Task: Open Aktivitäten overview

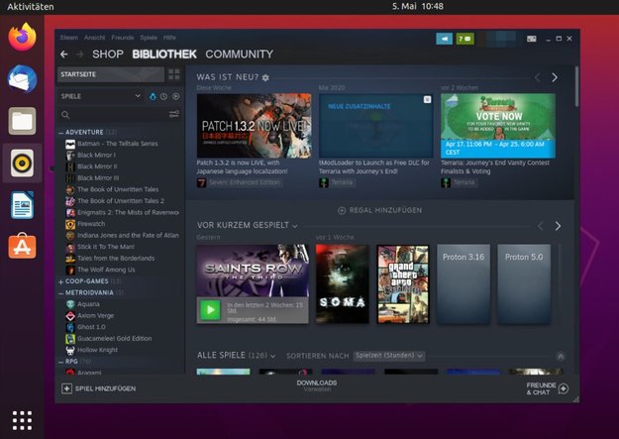Action: click(x=31, y=6)
